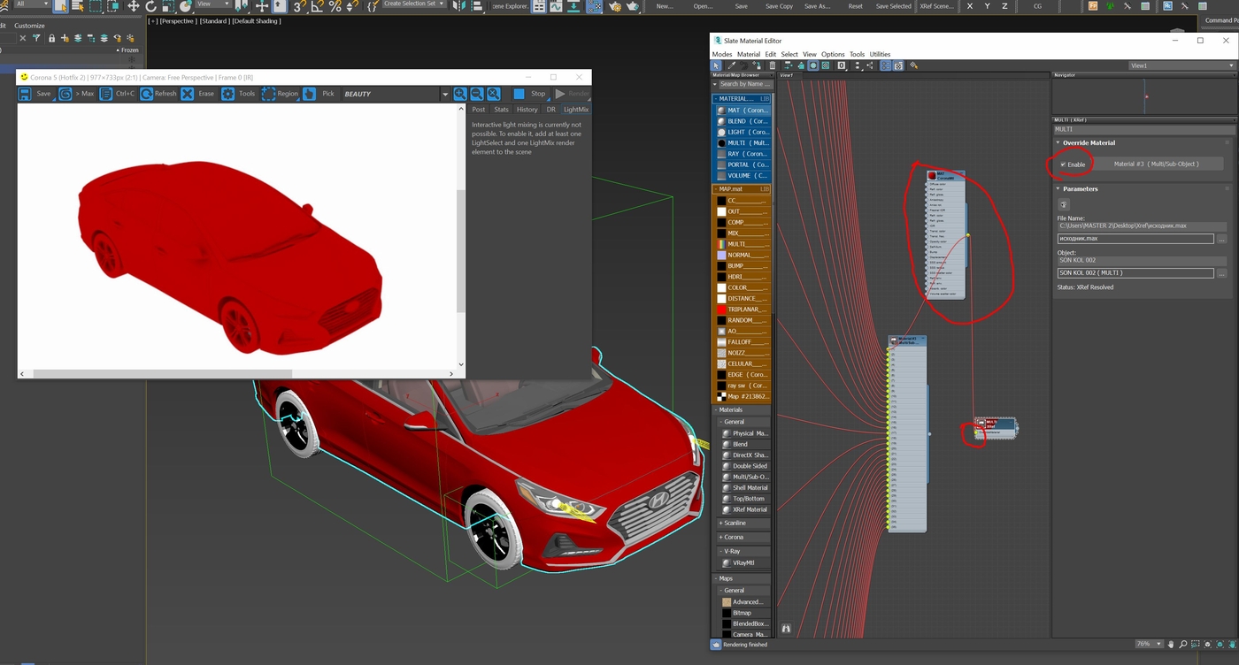Select MULTI map with rainbow swatch
This screenshot has width=1239, height=665.
pyautogui.click(x=743, y=244)
